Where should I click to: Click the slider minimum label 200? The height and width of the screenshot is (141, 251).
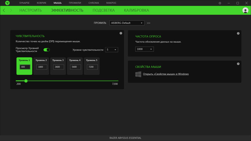coord(18,84)
